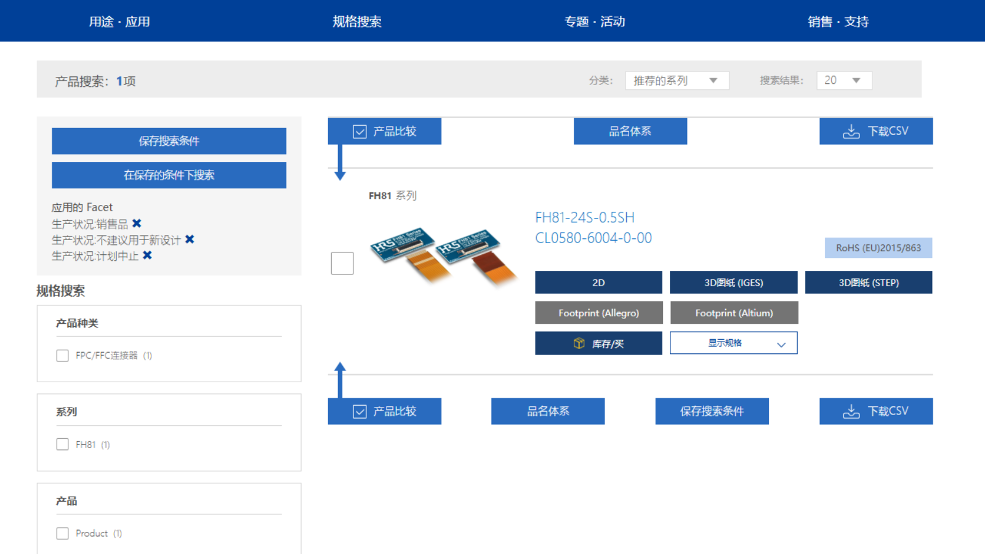Image resolution: width=985 pixels, height=554 pixels.
Task: Click the RoHS (EU)2015/863 badge
Action: pos(878,248)
